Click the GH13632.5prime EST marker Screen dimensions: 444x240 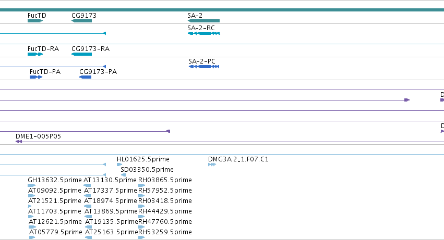(32, 185)
